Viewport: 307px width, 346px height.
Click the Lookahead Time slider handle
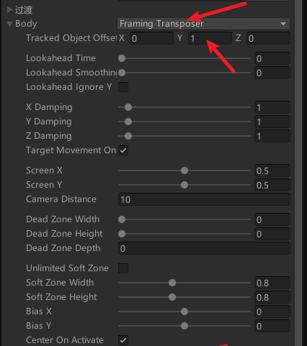click(122, 58)
